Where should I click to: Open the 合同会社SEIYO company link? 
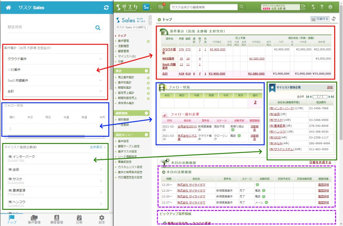click(x=187, y=127)
